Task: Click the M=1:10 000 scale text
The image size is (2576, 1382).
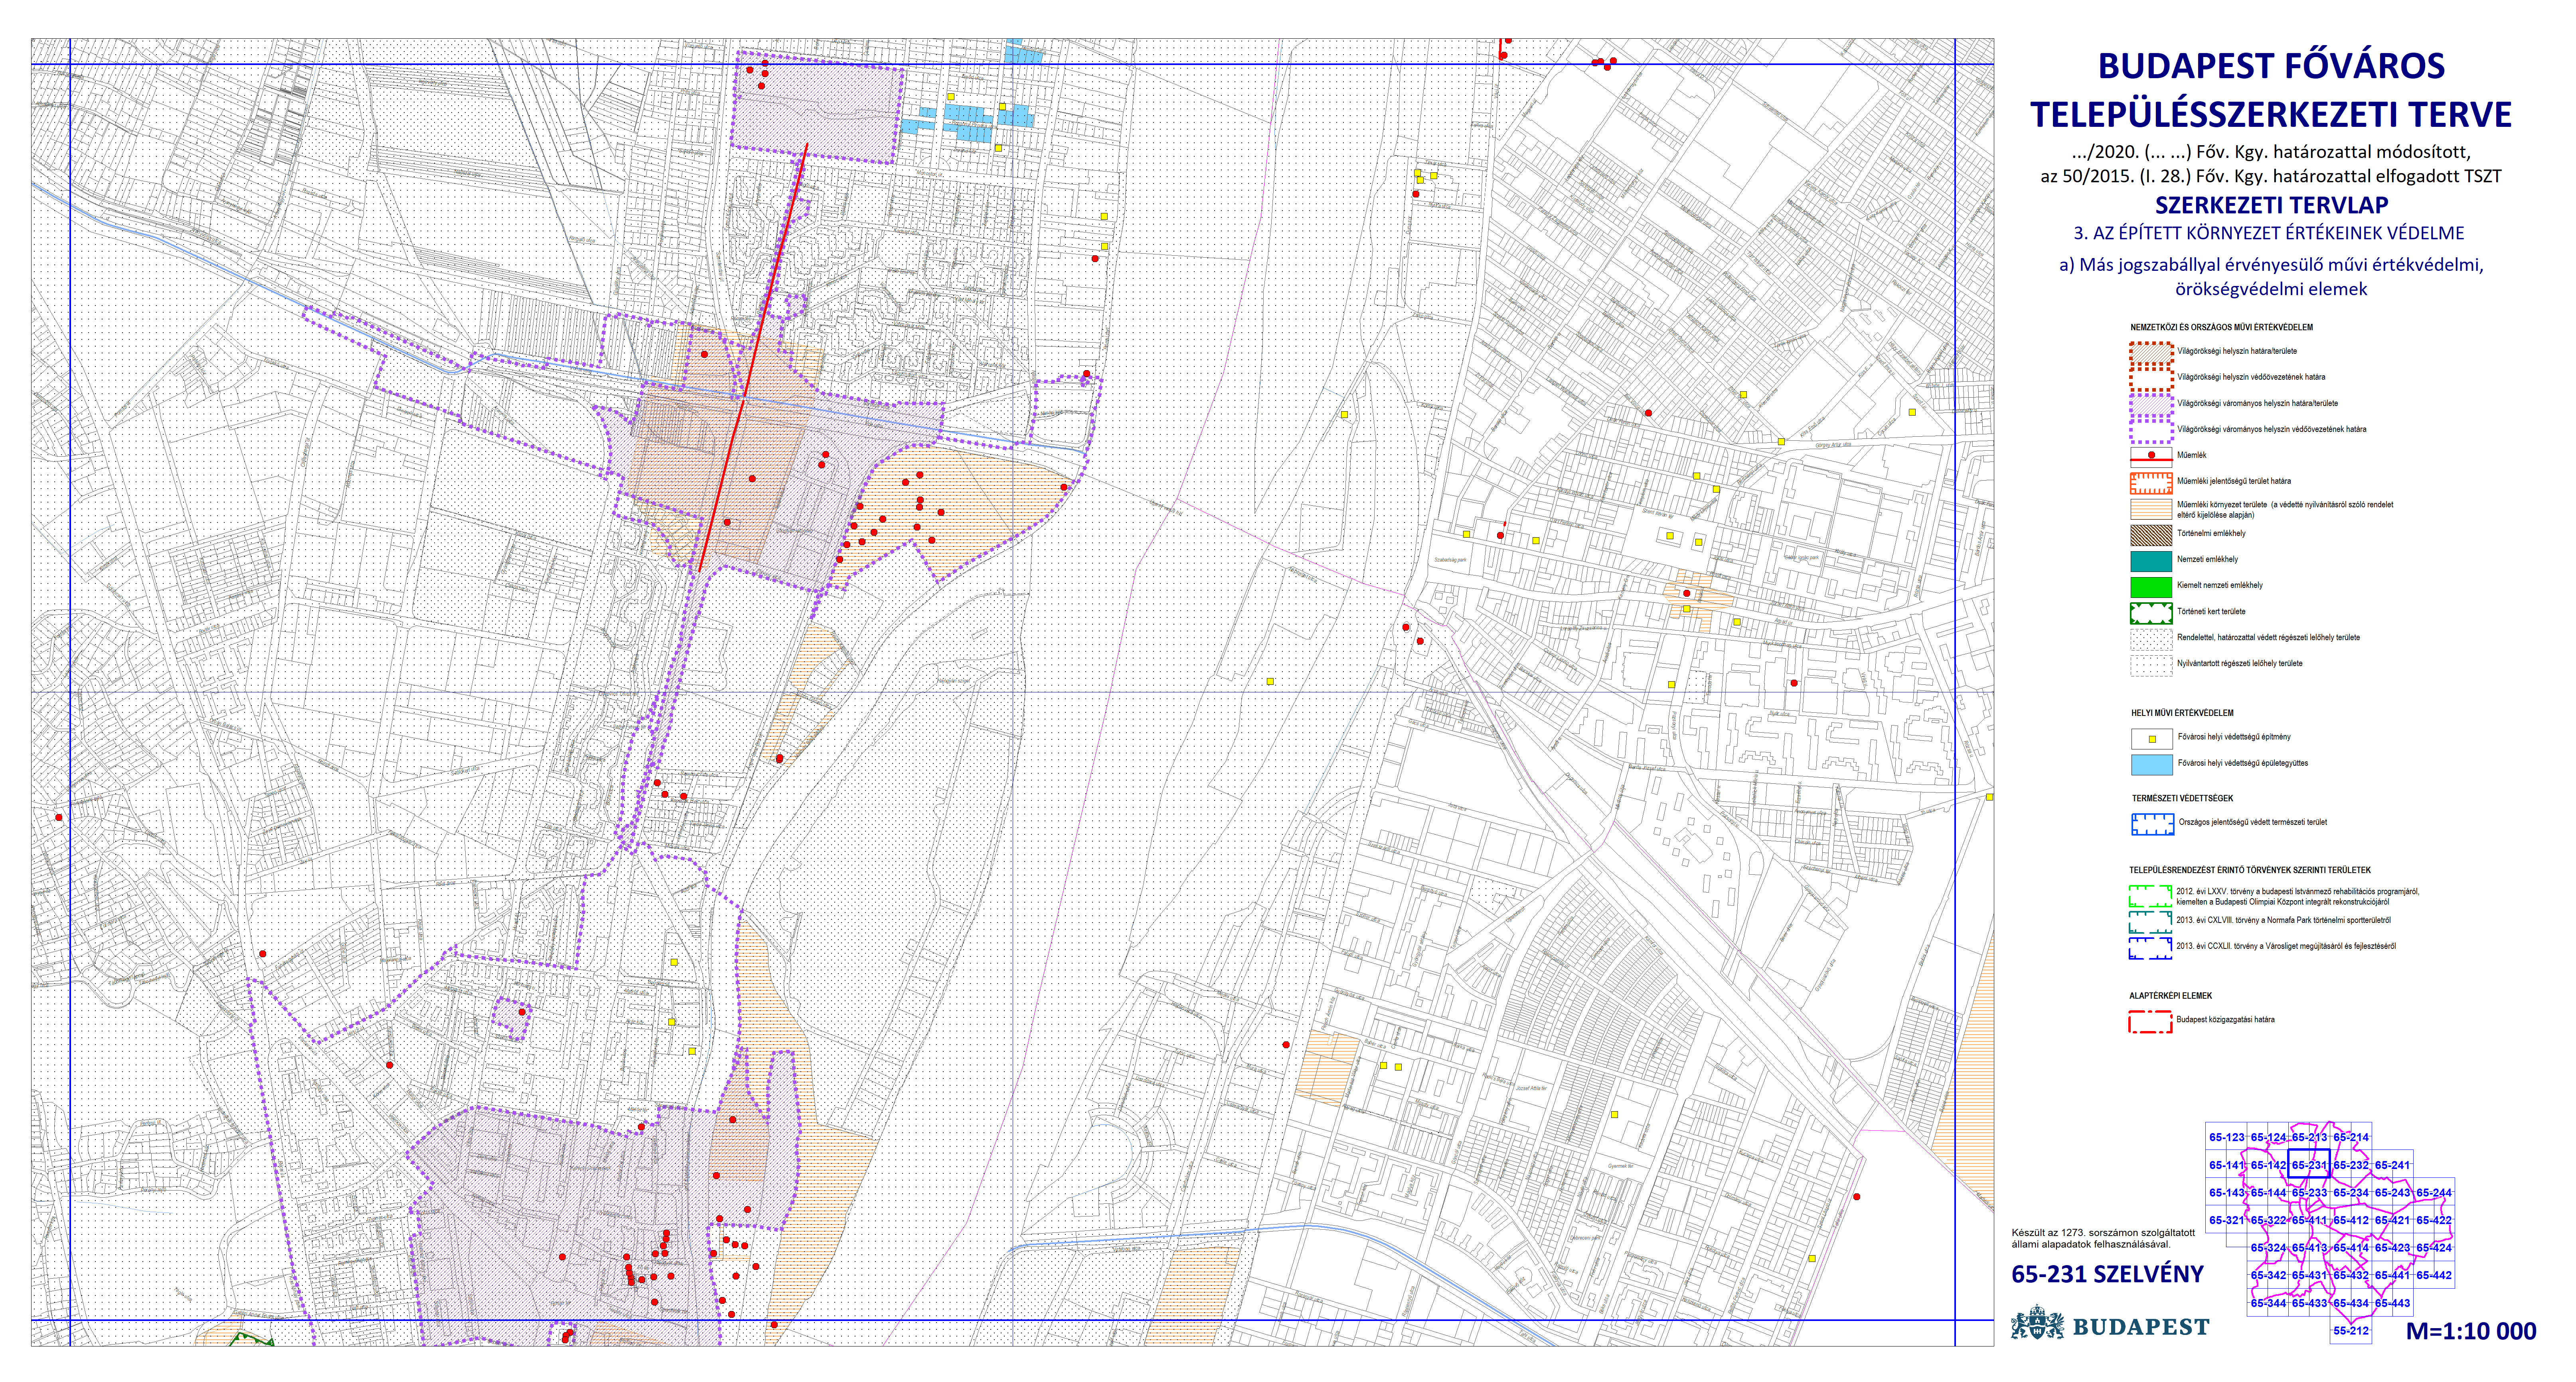Action: 2471,1331
